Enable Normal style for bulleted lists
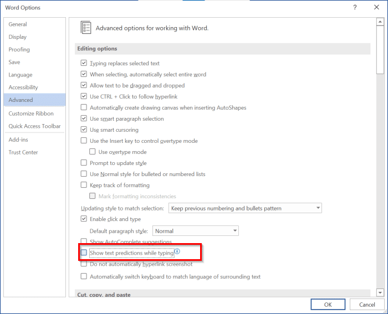The height and width of the screenshot is (314, 388). click(x=84, y=174)
